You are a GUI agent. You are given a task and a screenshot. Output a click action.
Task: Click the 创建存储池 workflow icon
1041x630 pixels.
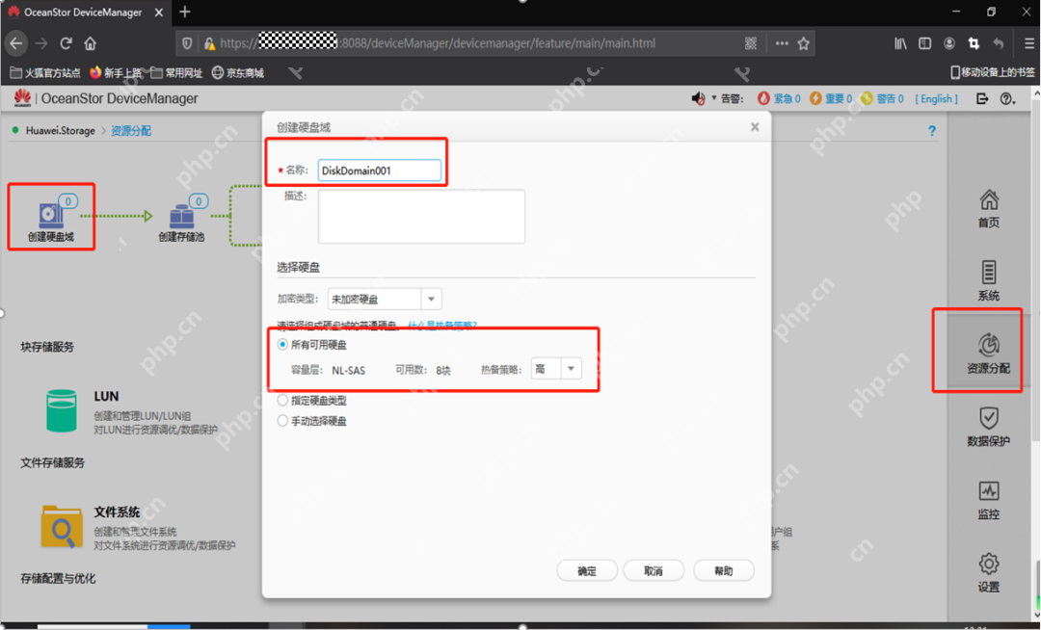point(181,213)
